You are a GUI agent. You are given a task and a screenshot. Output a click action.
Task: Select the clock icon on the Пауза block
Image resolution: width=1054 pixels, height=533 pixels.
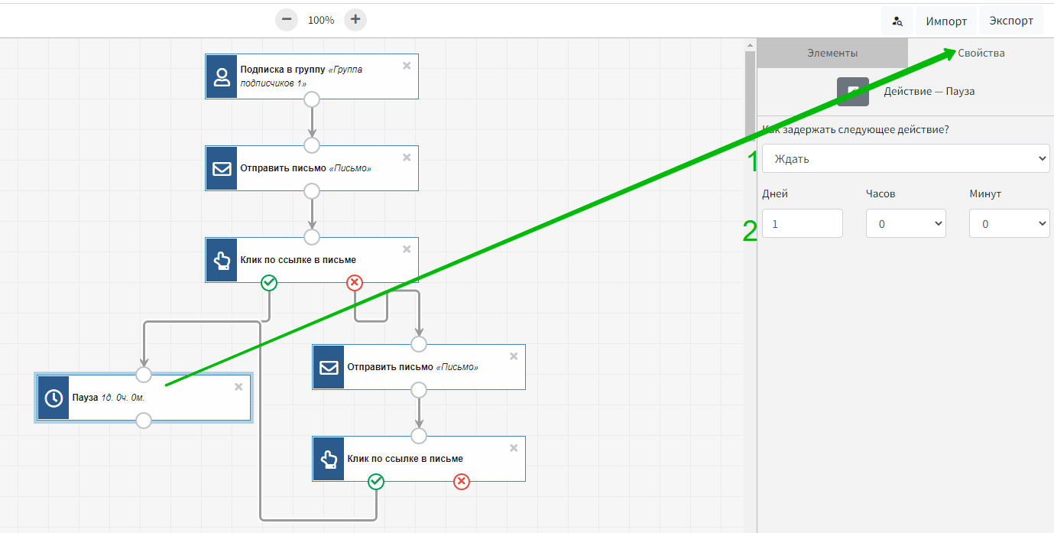(54, 398)
